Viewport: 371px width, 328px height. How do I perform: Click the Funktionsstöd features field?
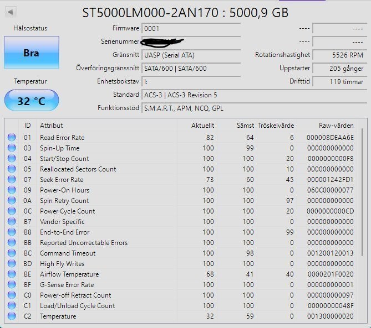pyautogui.click(x=254, y=108)
